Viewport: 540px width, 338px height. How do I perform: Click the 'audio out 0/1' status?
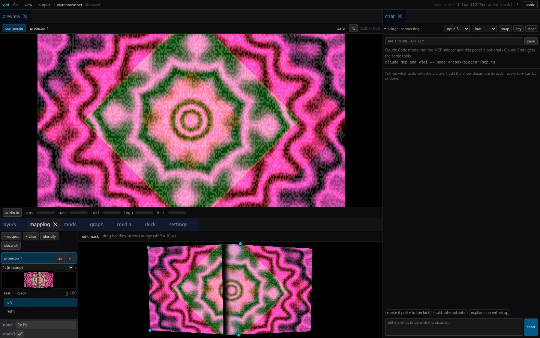pos(500,5)
